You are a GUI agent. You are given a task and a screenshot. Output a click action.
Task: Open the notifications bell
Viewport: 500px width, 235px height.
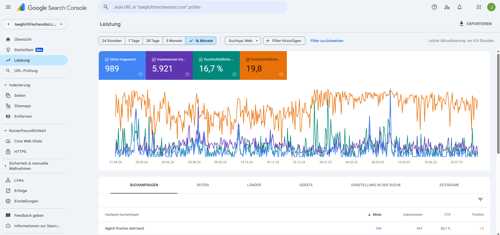point(459,7)
